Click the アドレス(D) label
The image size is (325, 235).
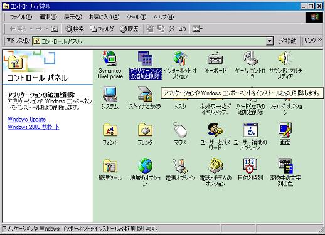point(18,41)
